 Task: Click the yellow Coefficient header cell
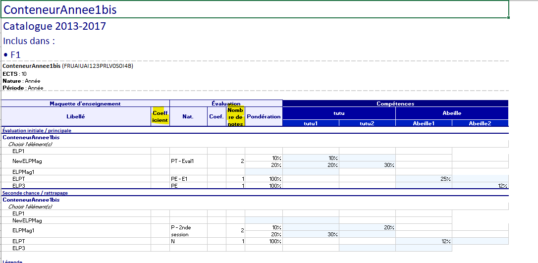pos(160,116)
